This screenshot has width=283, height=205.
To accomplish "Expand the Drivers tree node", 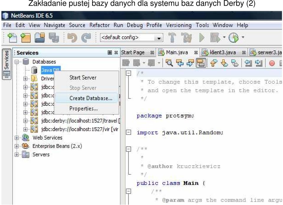I will [x=25, y=79].
